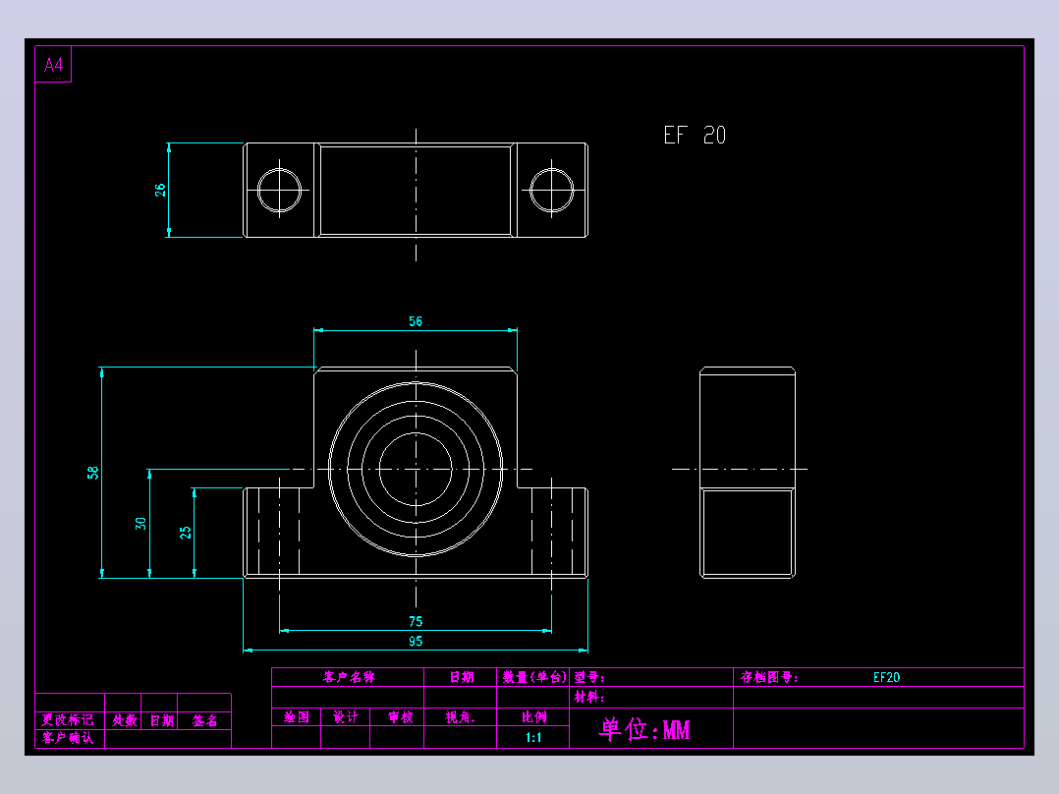
Task: Click the 客户确认 cell
Action: click(x=68, y=737)
